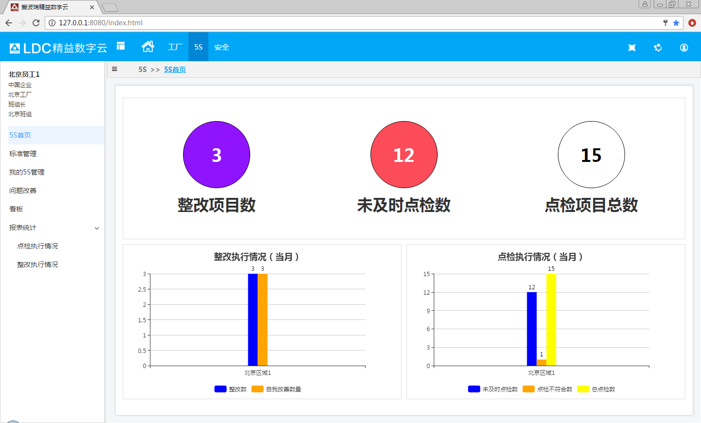Open 问题改善 from the sidebar

coord(23,191)
